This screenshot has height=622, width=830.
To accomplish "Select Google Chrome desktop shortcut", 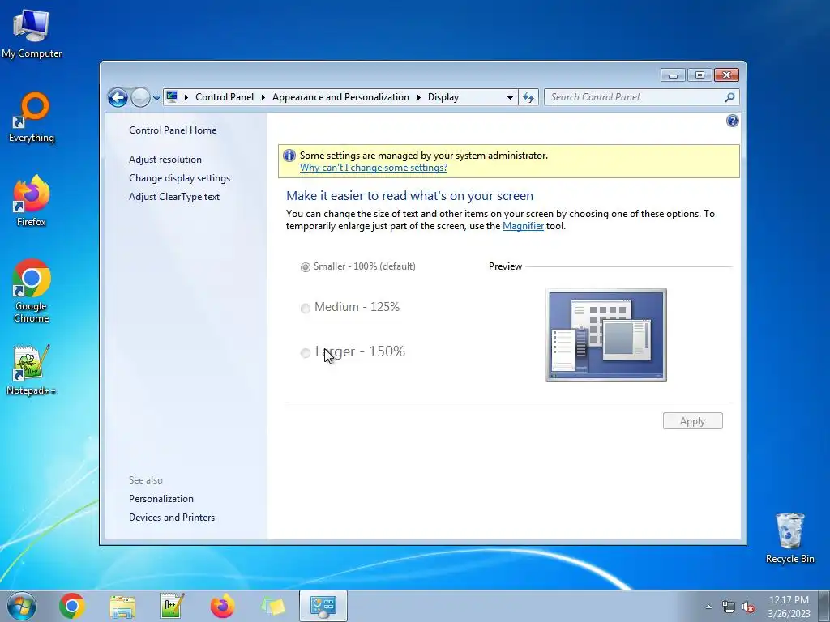I will (x=32, y=291).
